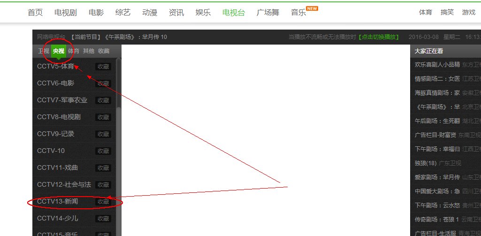
Task: Open the CCTV8-电视剧 channel
Action: tap(59, 117)
